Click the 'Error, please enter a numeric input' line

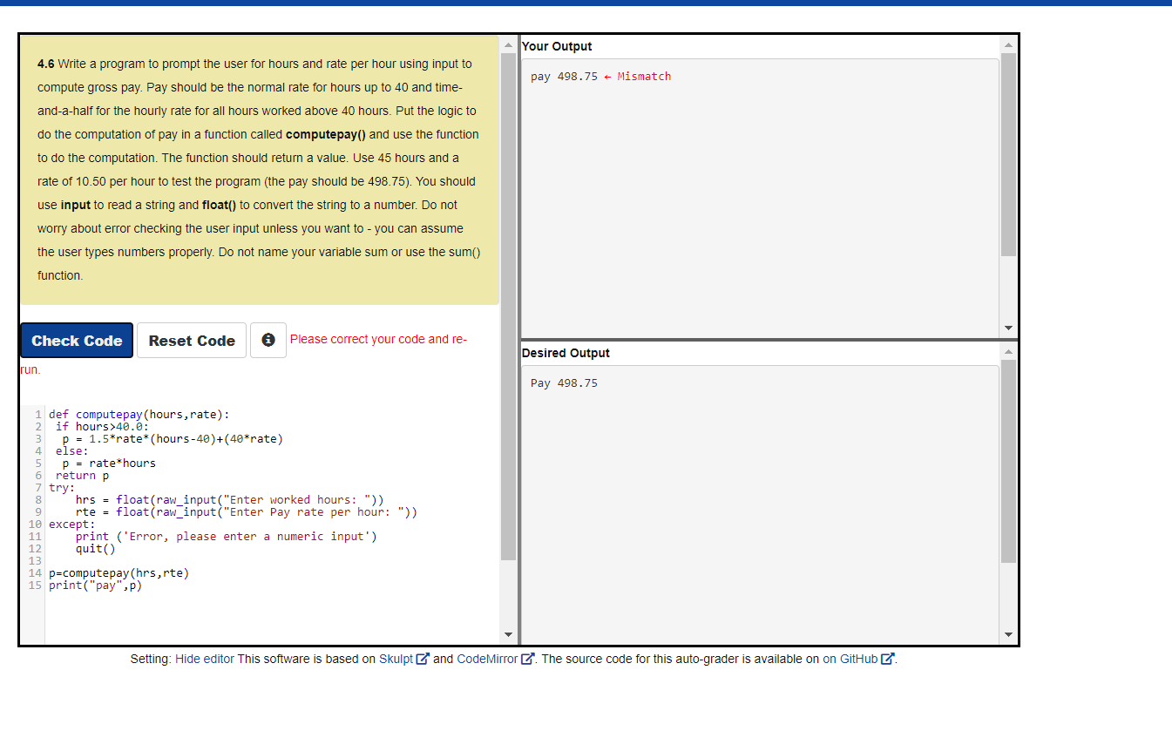(x=227, y=537)
